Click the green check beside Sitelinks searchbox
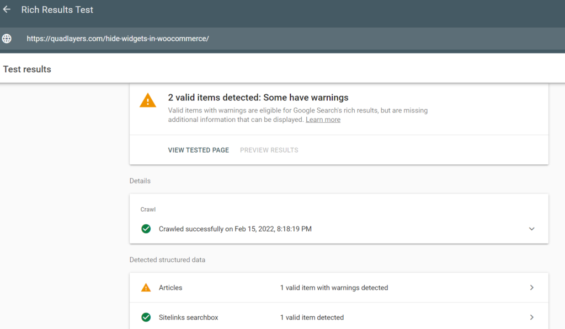The height and width of the screenshot is (329, 565). click(x=146, y=317)
